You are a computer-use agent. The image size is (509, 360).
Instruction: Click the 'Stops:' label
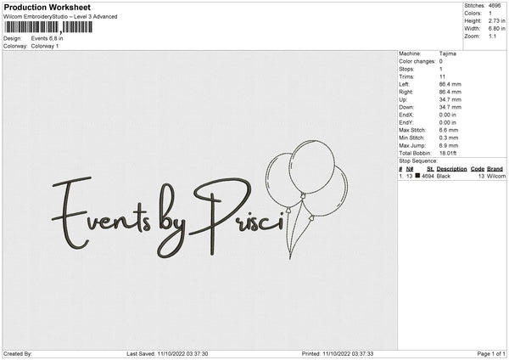(406, 70)
